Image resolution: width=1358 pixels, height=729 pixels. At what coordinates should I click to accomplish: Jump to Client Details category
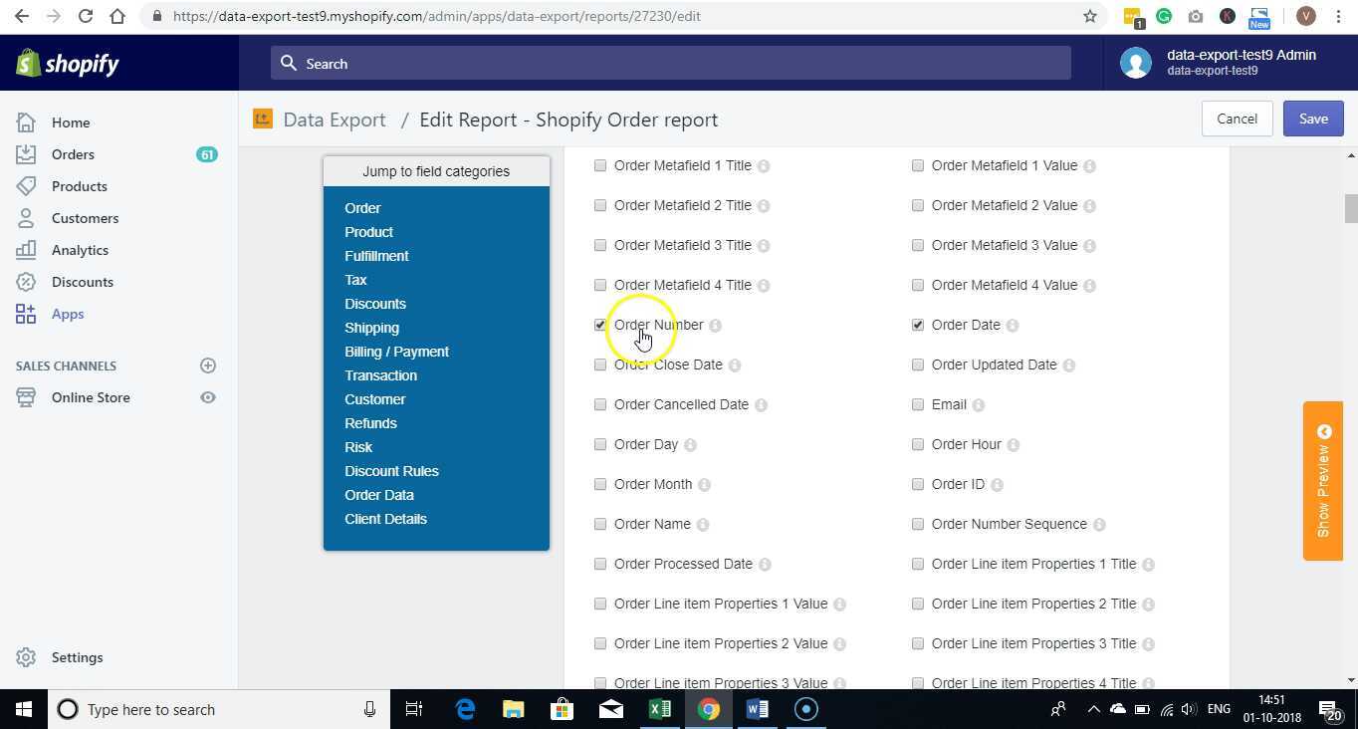coord(385,519)
